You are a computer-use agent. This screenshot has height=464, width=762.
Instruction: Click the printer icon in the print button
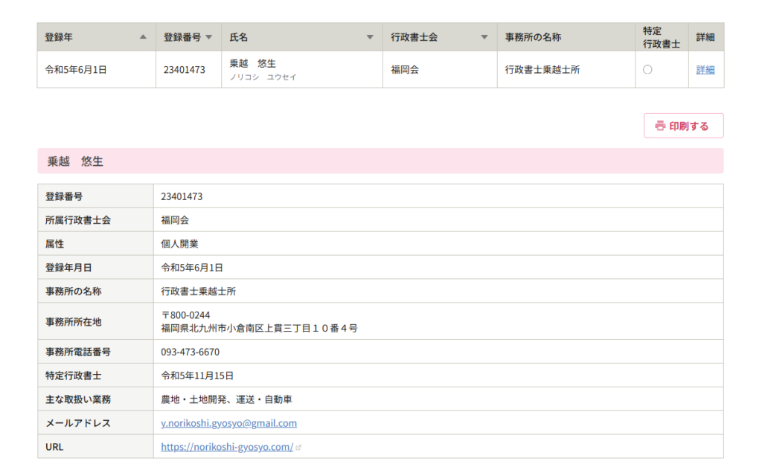coord(659,126)
